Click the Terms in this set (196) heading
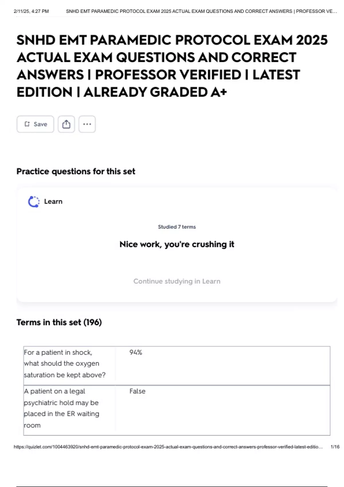 point(59,322)
